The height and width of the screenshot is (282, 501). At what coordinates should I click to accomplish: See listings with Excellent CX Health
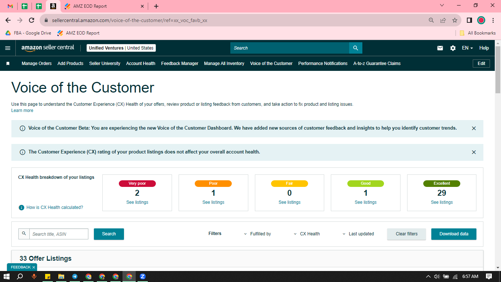click(442, 202)
